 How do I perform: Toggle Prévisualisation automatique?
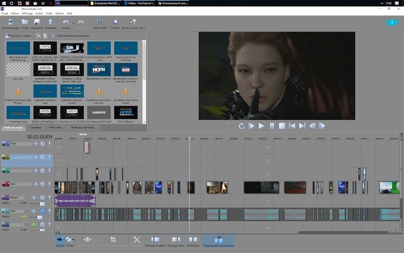(70, 36)
